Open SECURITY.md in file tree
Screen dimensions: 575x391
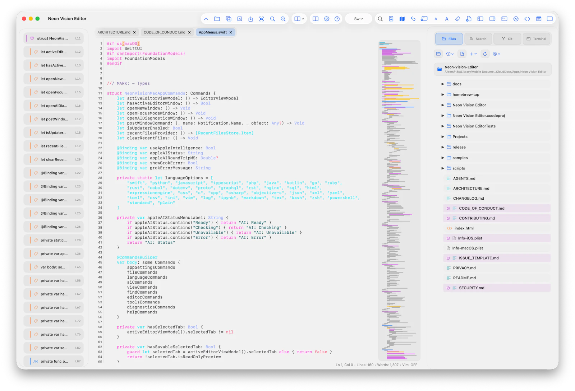pyautogui.click(x=497, y=288)
